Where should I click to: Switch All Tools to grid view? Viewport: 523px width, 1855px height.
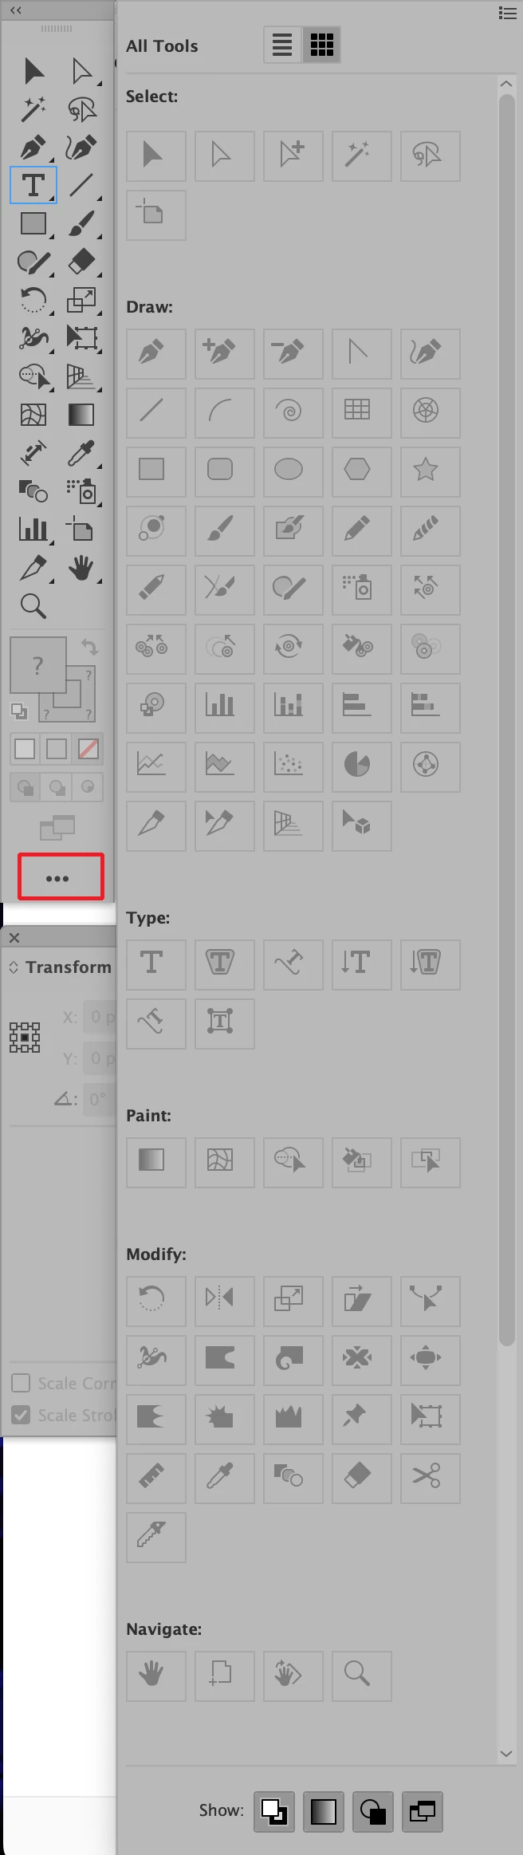pyautogui.click(x=321, y=45)
